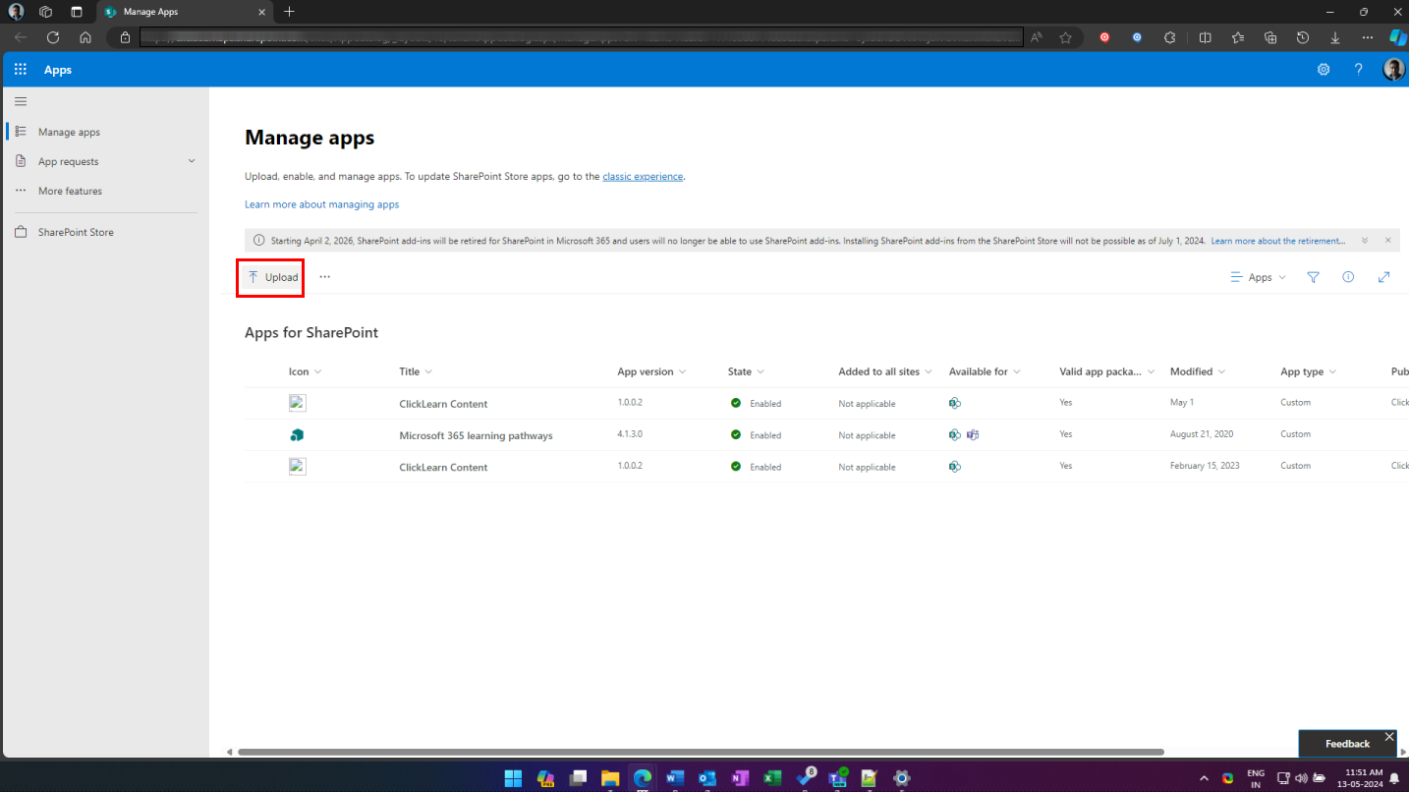Open Edge Settings and more menu
Image resolution: width=1409 pixels, height=792 pixels.
(1368, 37)
